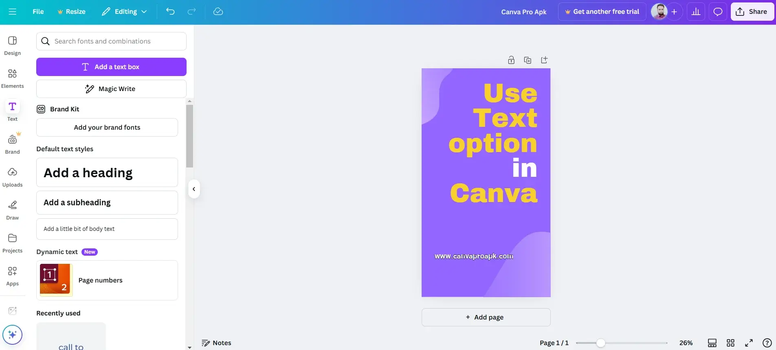Open the Elements tab
Image resolution: width=776 pixels, height=350 pixels.
pyautogui.click(x=13, y=78)
